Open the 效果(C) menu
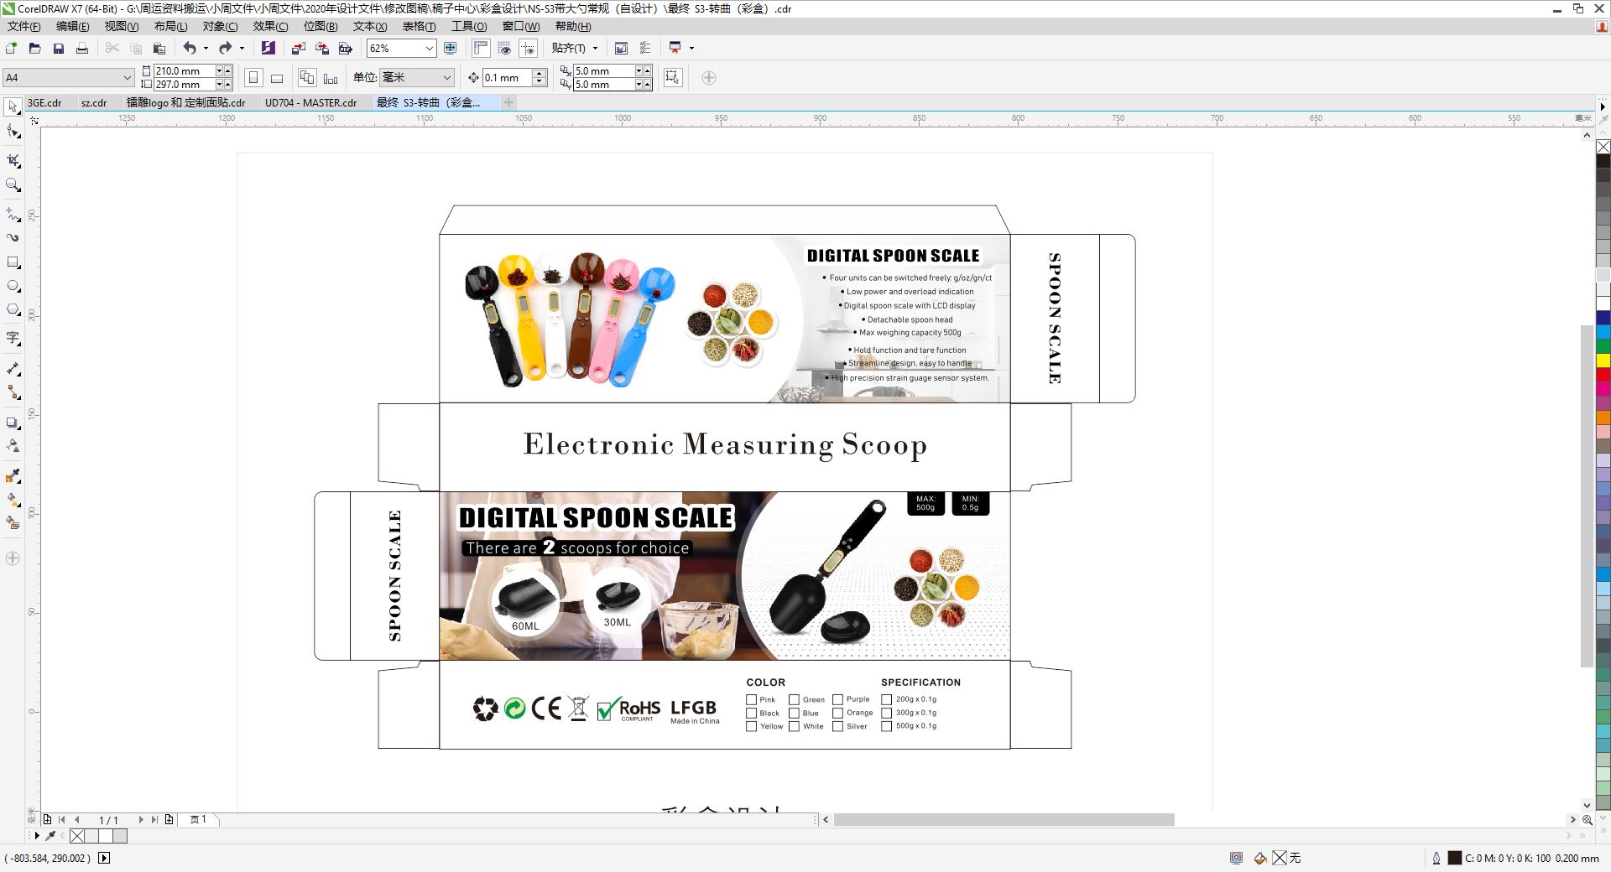This screenshot has height=872, width=1611. coord(270,26)
